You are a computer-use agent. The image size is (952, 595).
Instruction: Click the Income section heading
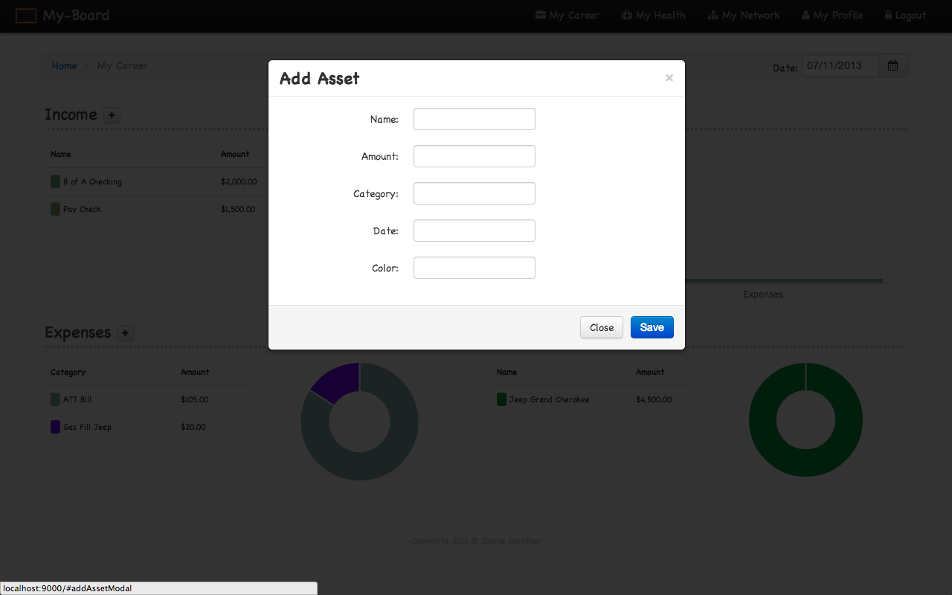[71, 115]
